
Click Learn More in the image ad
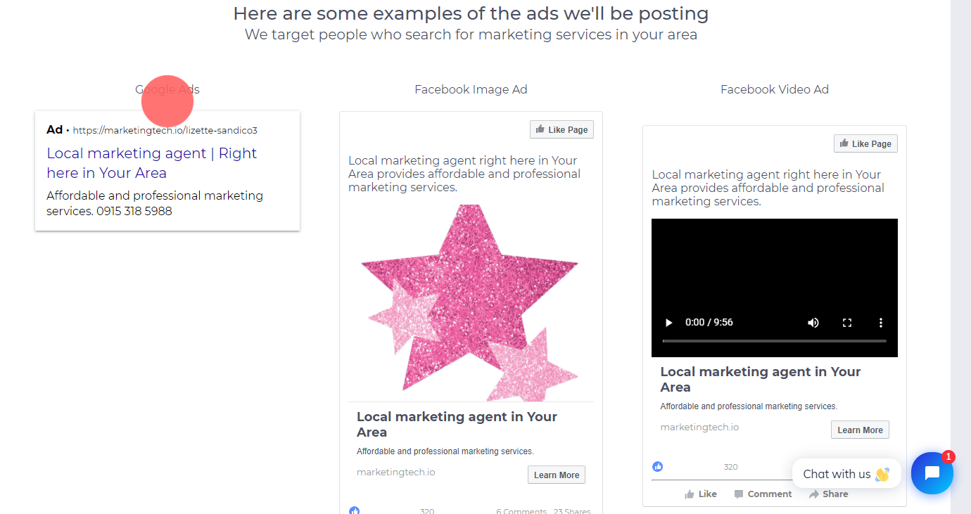[557, 475]
